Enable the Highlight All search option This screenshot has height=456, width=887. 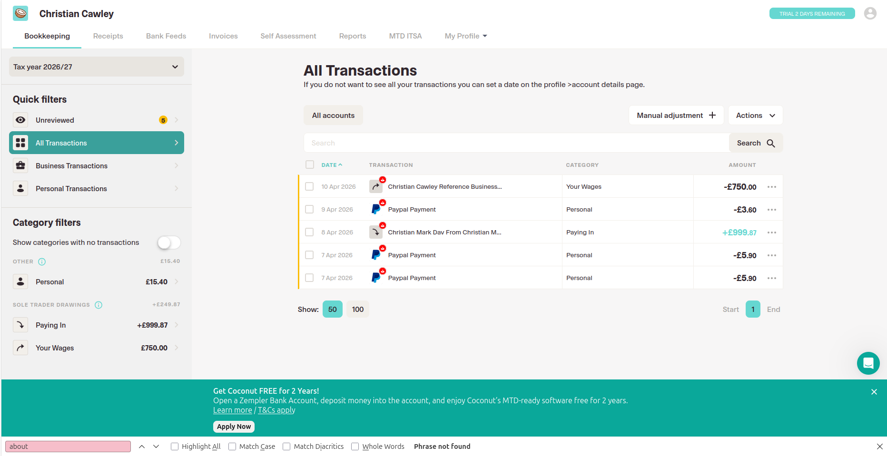(x=175, y=446)
